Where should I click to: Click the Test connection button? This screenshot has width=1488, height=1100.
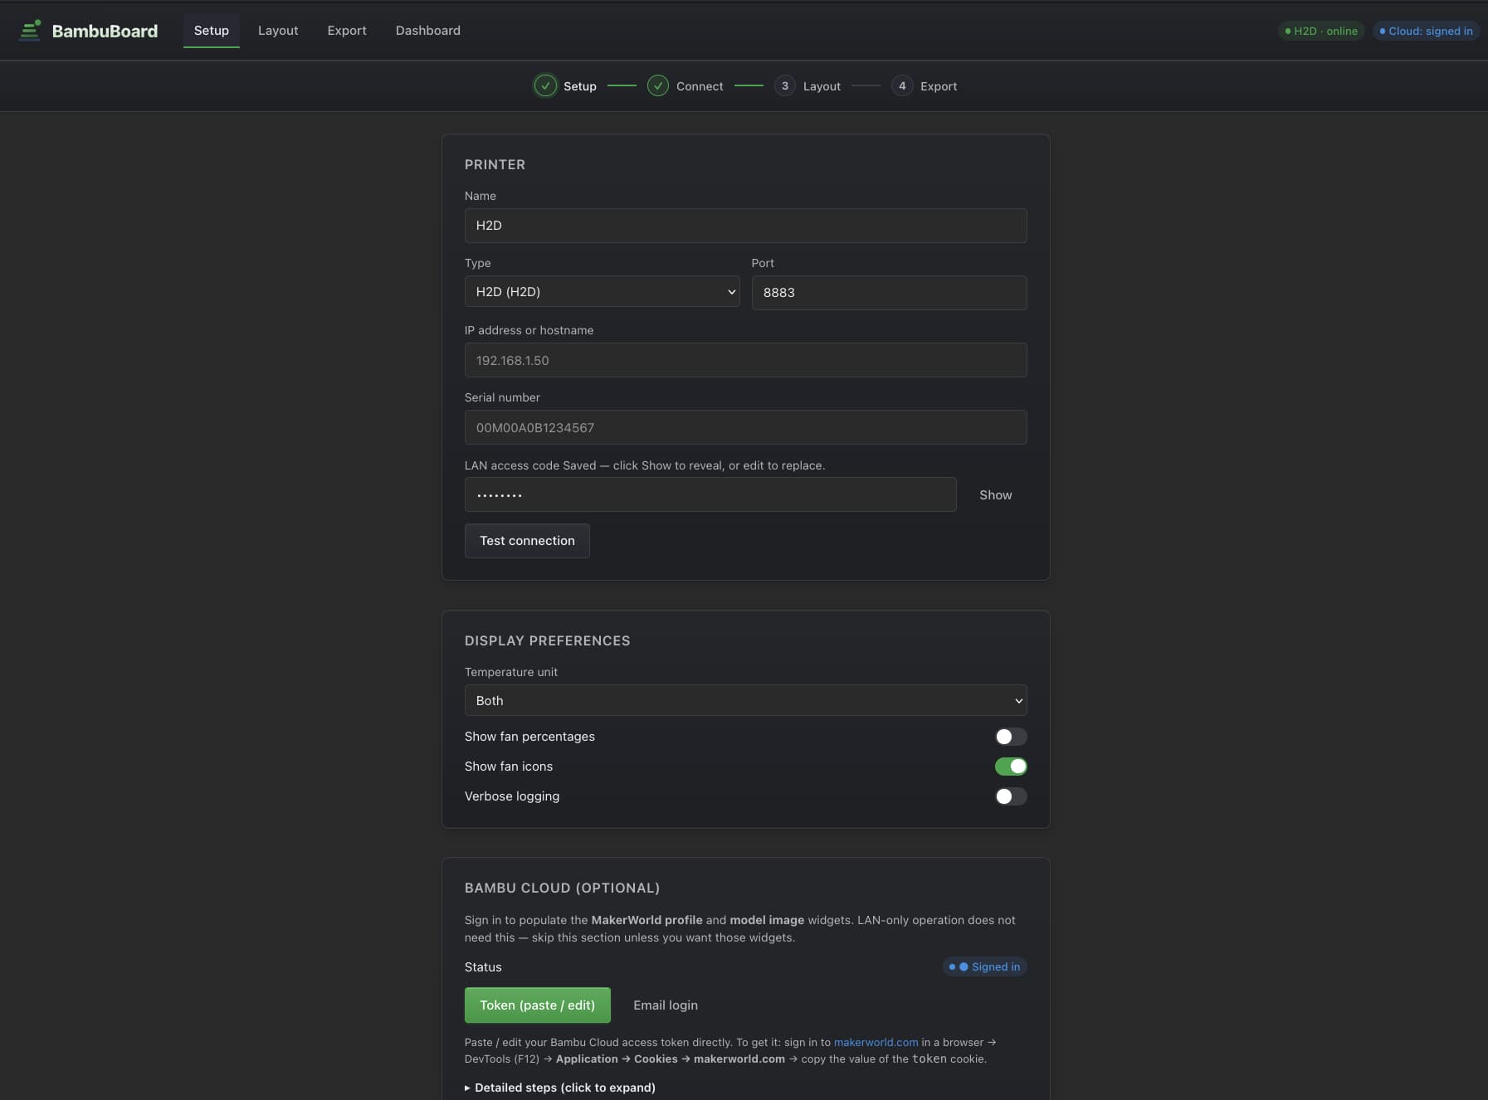(527, 541)
